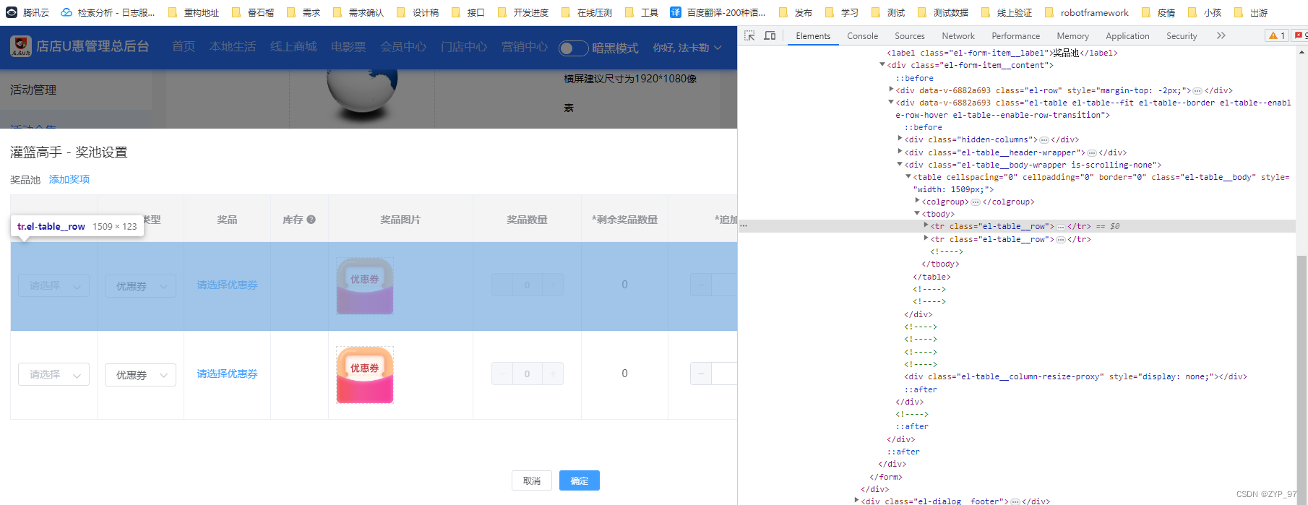Image resolution: width=1308 pixels, height=505 pixels.
Task: Switch to the Application tab in DevTools
Action: click(x=1127, y=35)
